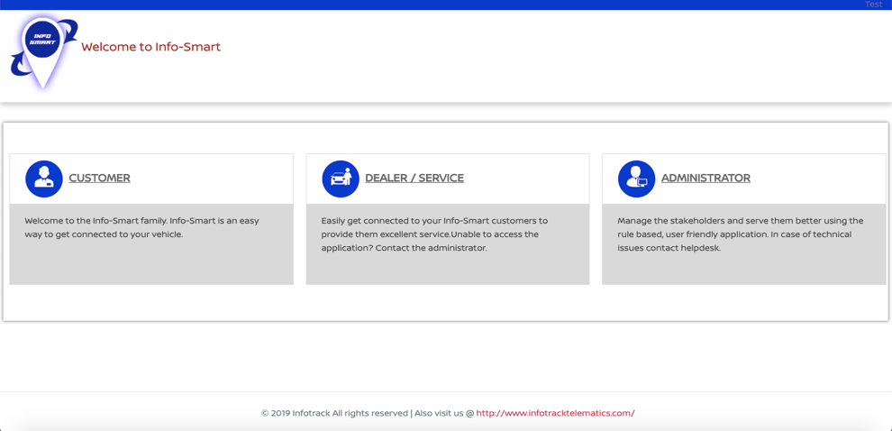Click the 'issues contact helpdesk' text line
892x431 pixels.
(x=669, y=248)
